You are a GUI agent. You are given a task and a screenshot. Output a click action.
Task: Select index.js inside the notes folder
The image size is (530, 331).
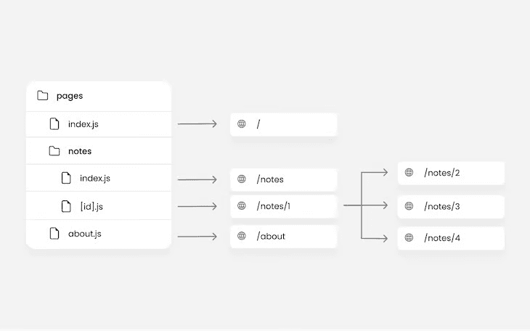(95, 179)
